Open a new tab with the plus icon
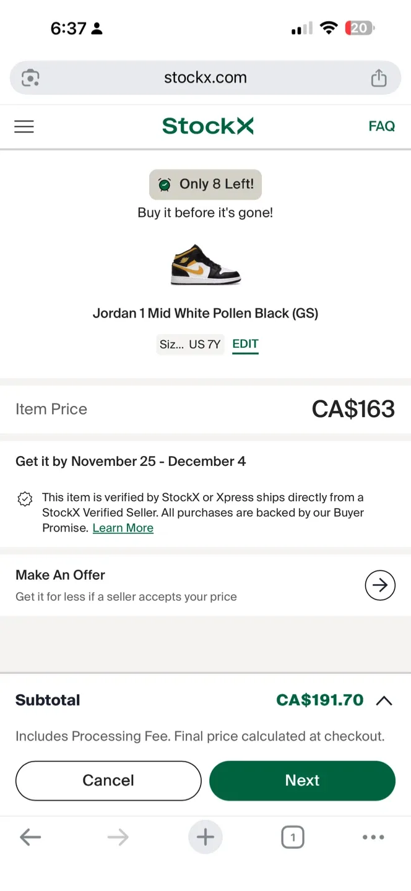Image resolution: width=411 pixels, height=891 pixels. (205, 837)
